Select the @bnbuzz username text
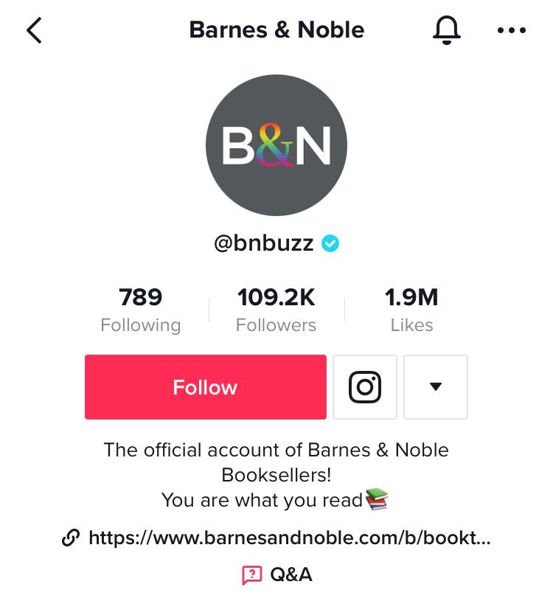553x598 pixels. (263, 243)
